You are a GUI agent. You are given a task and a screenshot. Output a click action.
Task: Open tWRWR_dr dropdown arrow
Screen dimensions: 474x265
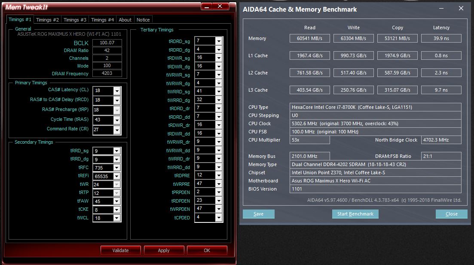tap(219, 141)
